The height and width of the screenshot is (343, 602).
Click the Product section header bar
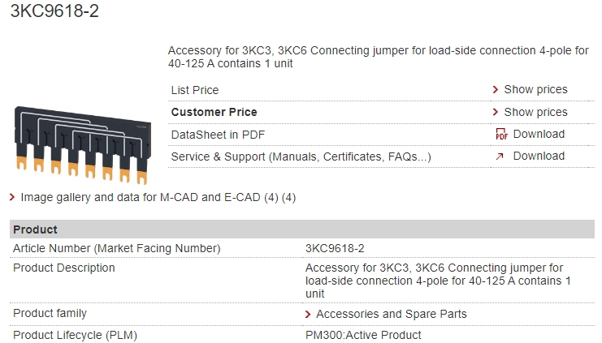302,229
